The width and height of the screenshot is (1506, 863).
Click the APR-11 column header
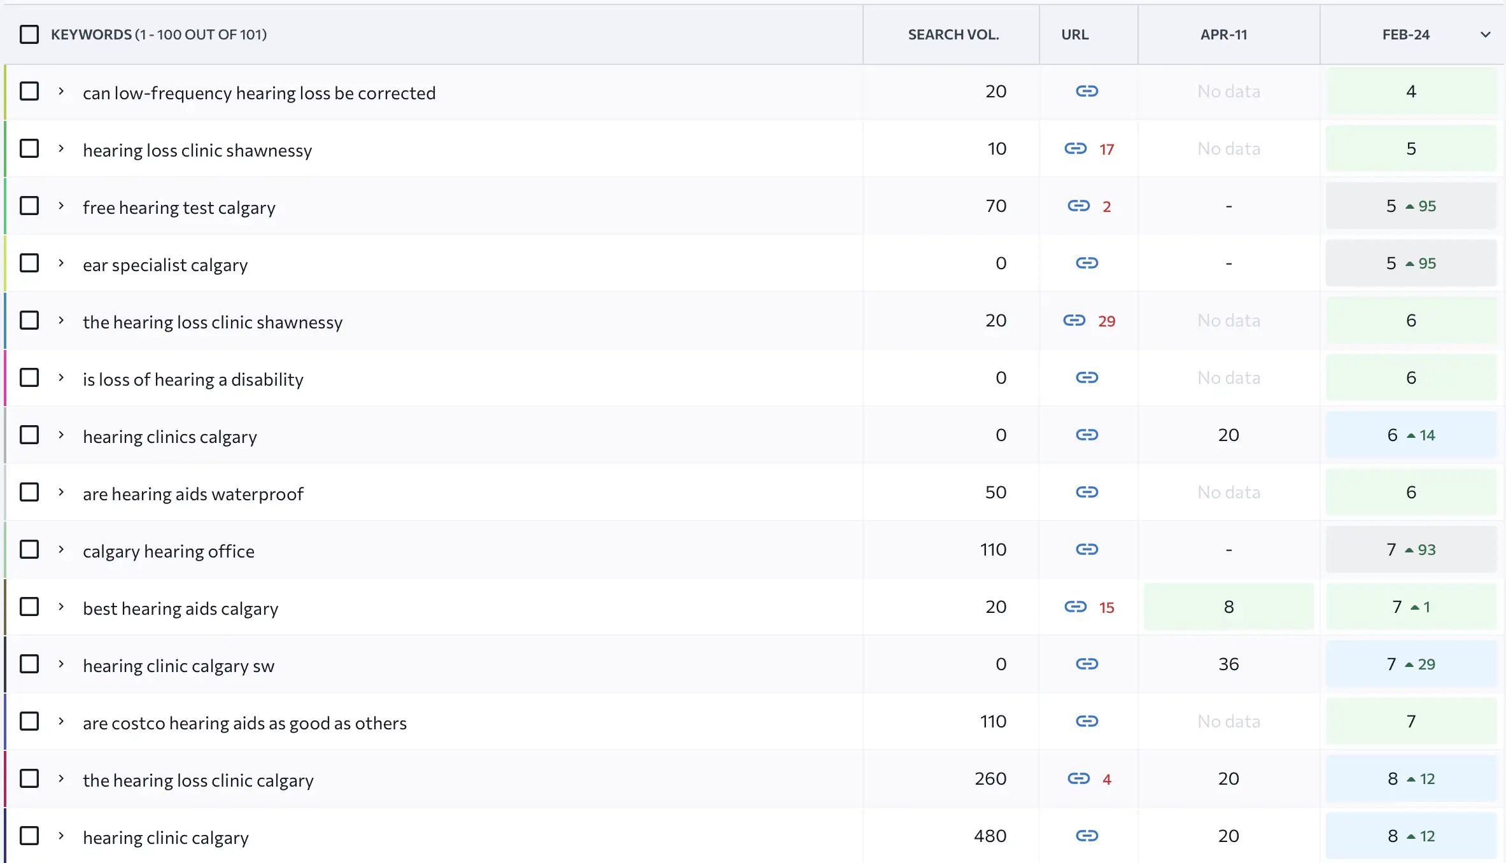pos(1223,35)
